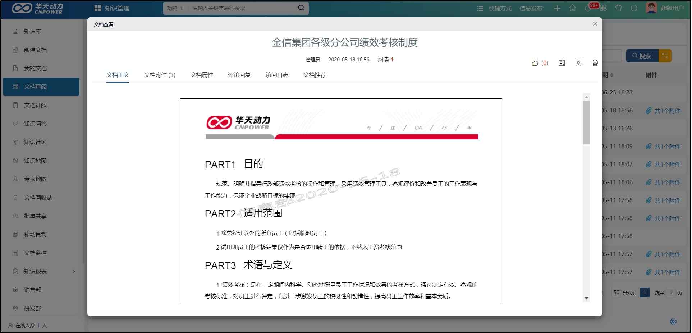Open 知识地图 from the sidebar
The width and height of the screenshot is (692, 333).
click(35, 161)
